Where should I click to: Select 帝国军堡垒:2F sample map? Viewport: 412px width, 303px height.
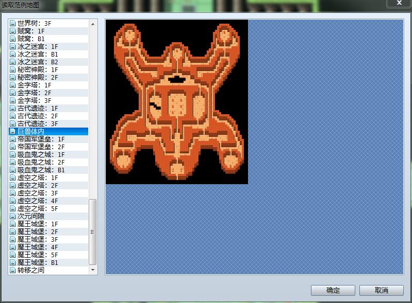pyautogui.click(x=48, y=147)
